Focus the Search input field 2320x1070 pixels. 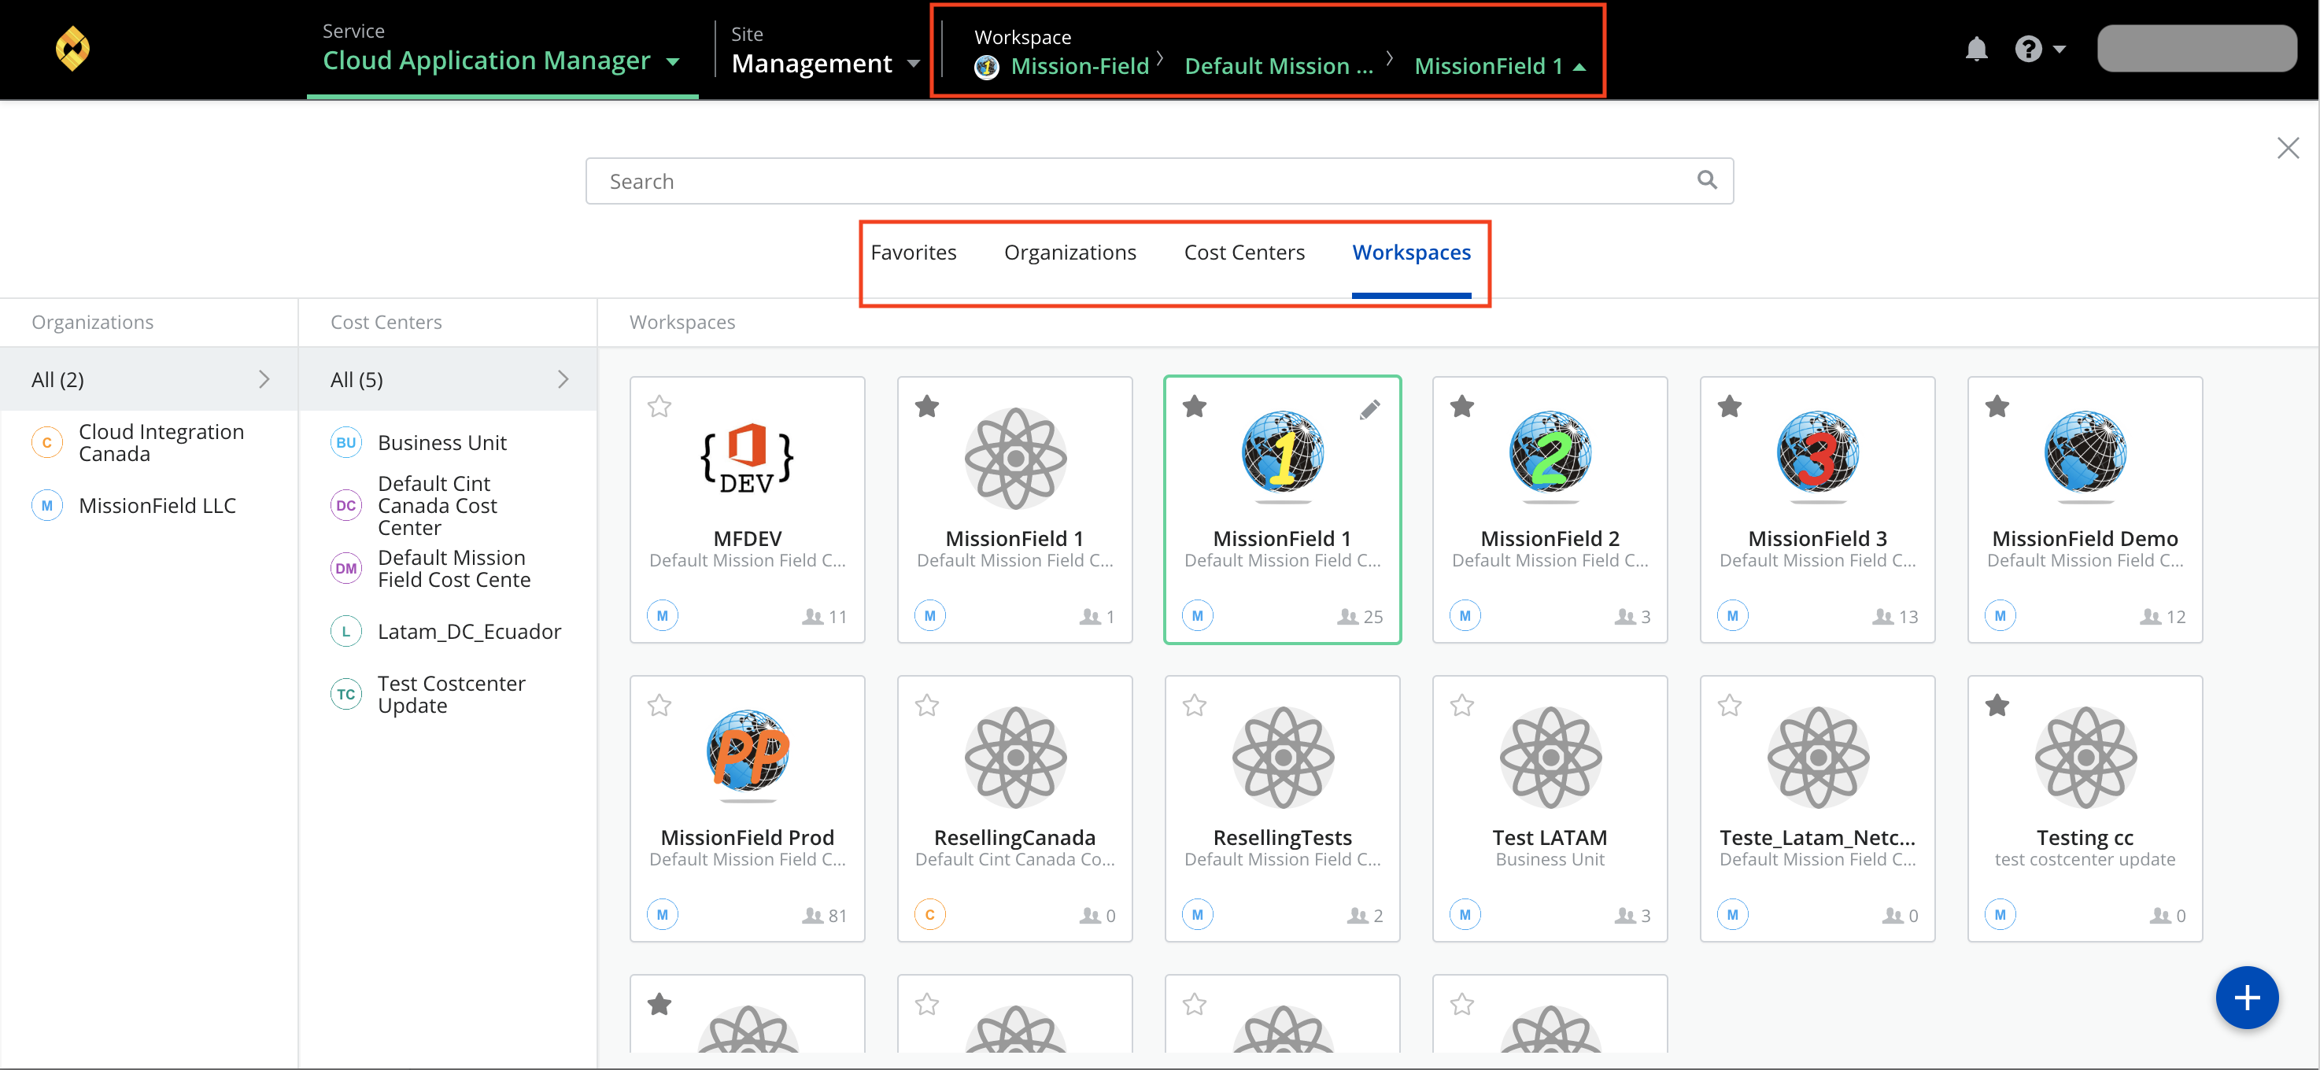(1159, 181)
